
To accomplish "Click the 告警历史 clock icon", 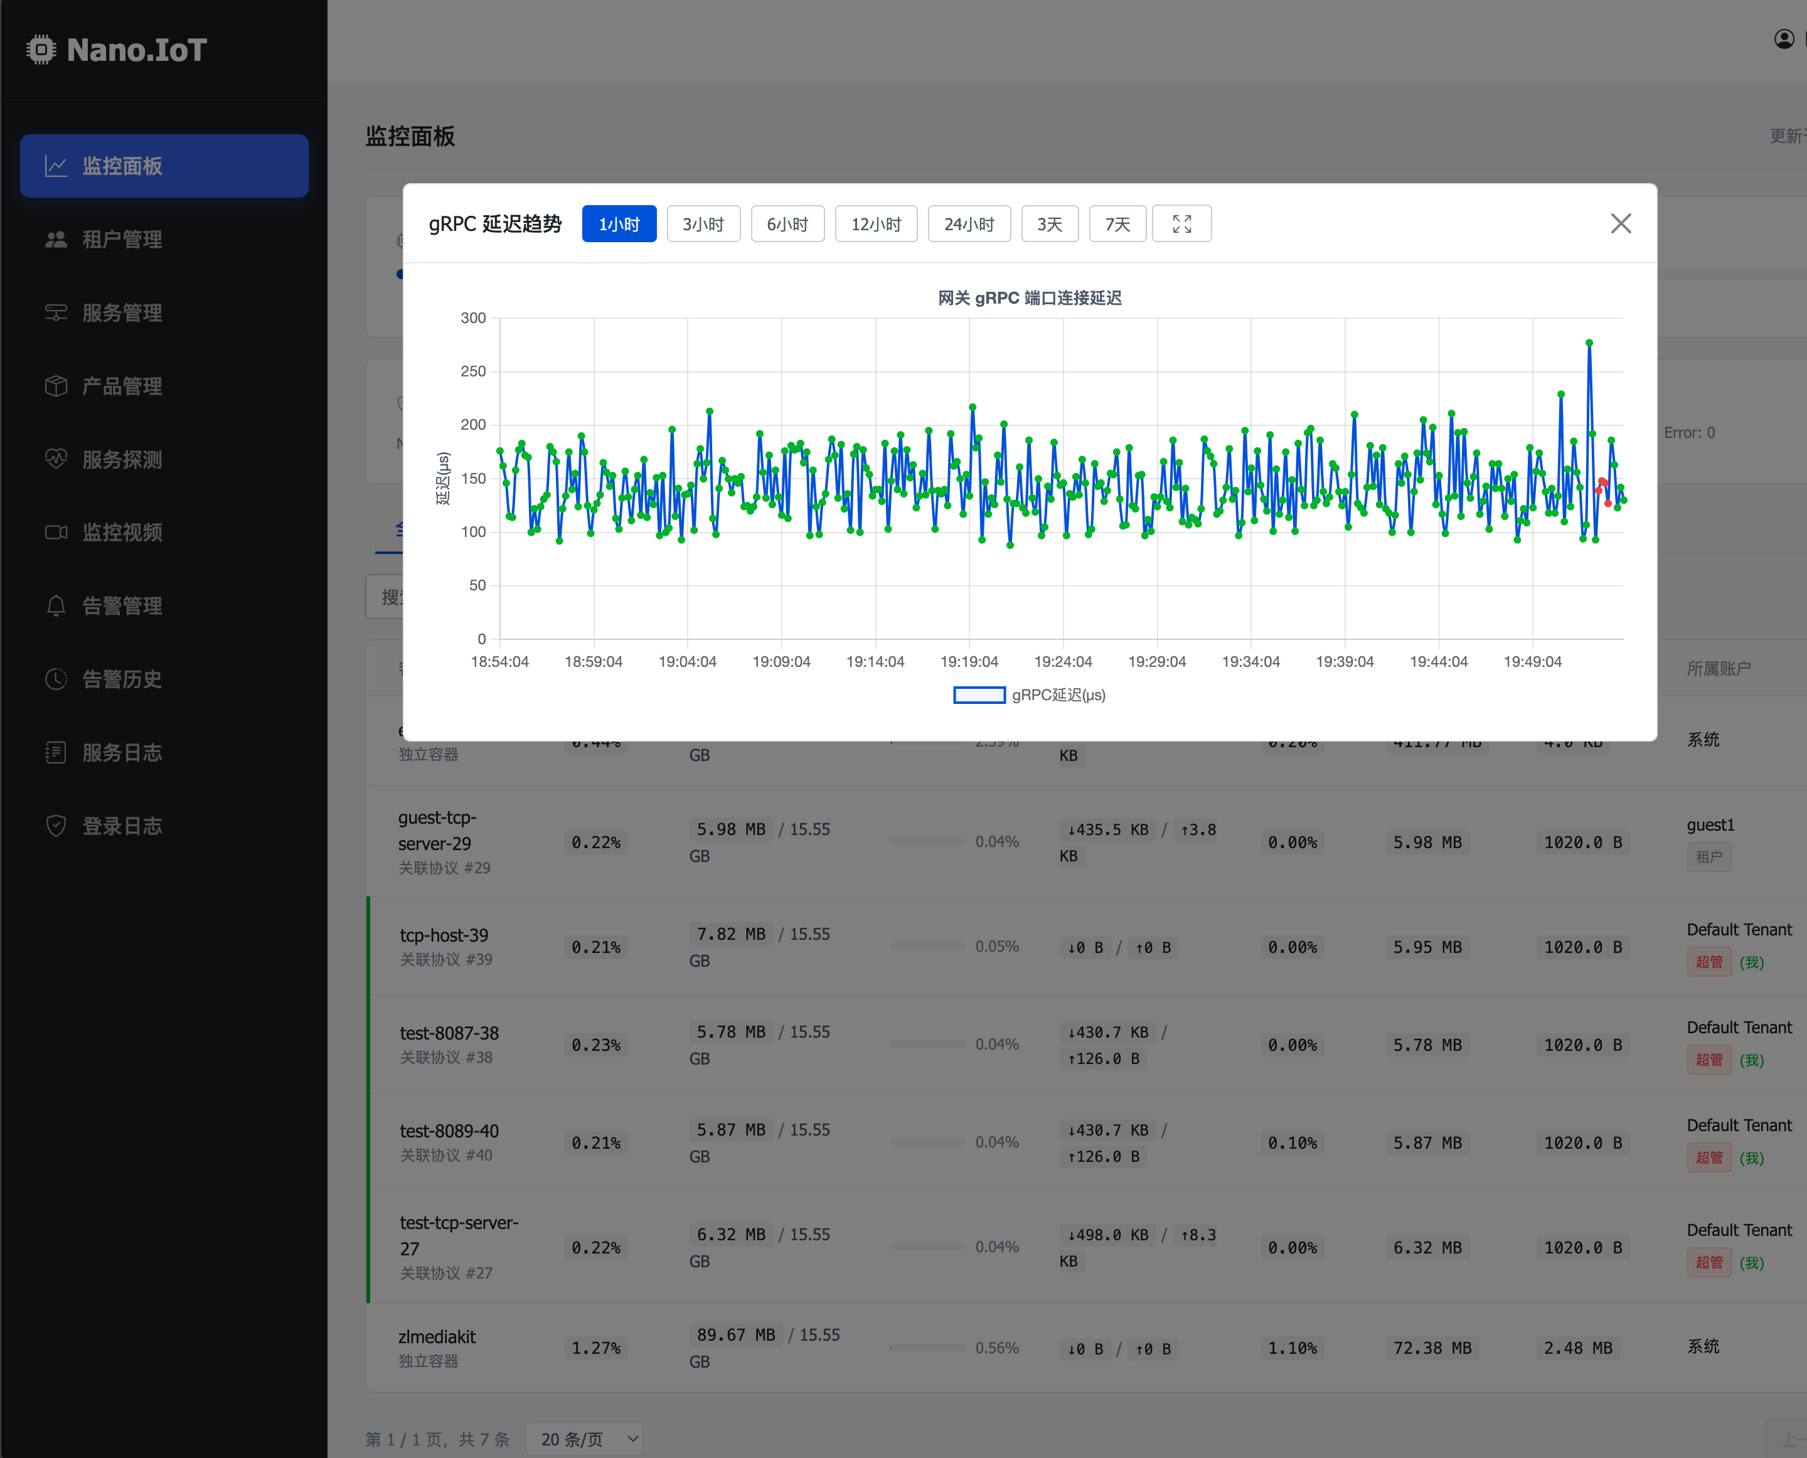I will [x=55, y=679].
